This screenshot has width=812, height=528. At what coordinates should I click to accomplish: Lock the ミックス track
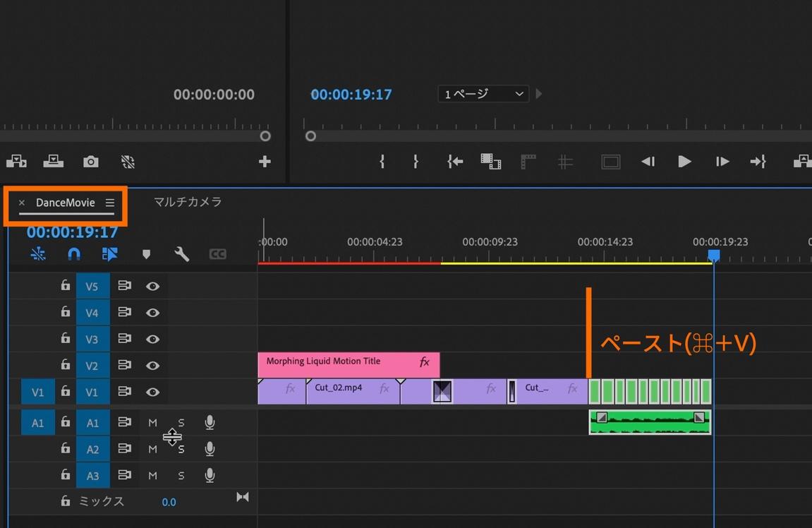[x=65, y=500]
